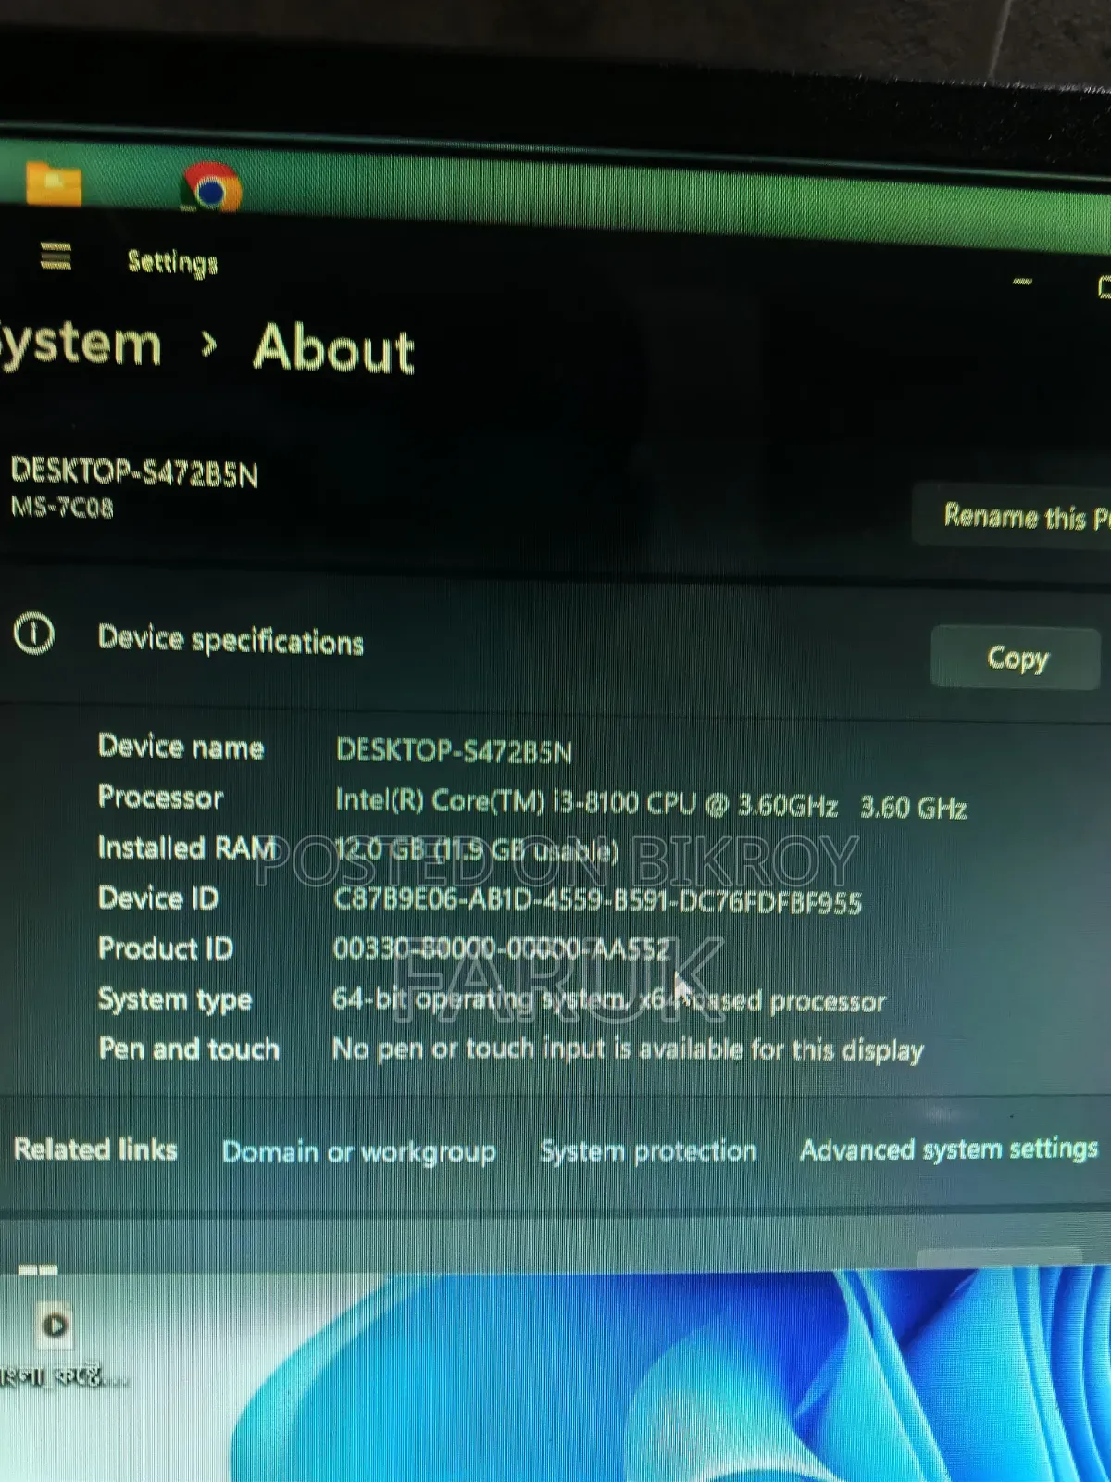Screen dimensions: 1111x1482
Task: Launch the Google Chrome desktop icon
Action: (x=212, y=188)
